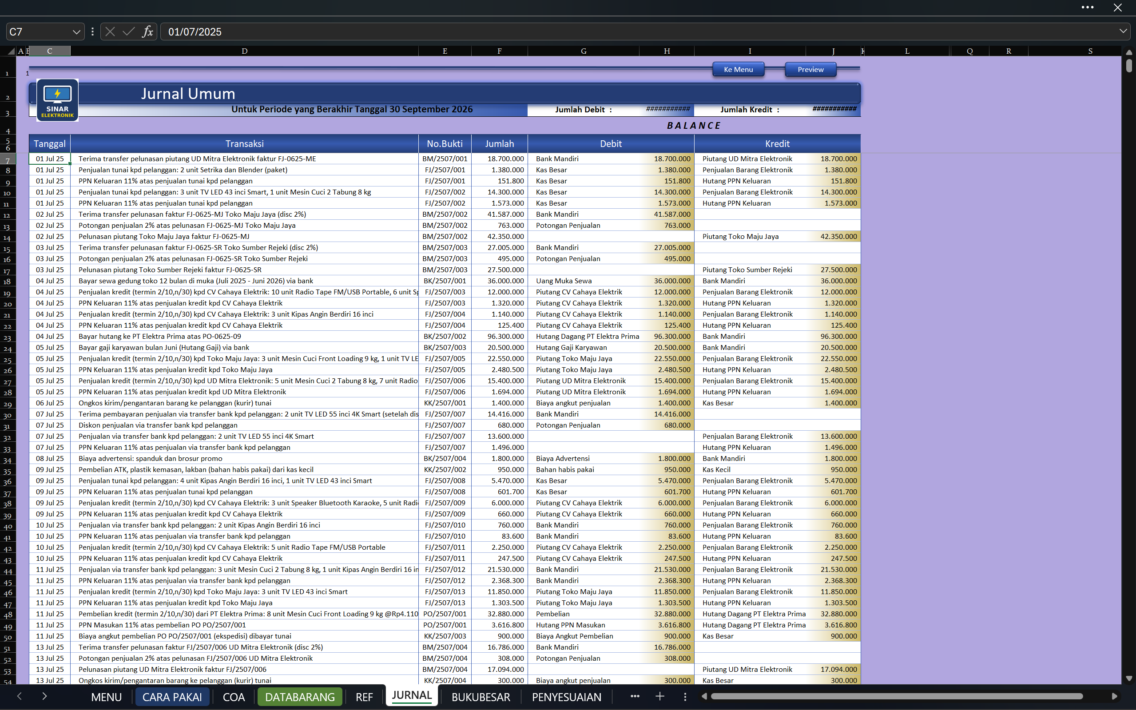Cancel formula entry with the X icon
The image size is (1136, 710).
click(110, 32)
